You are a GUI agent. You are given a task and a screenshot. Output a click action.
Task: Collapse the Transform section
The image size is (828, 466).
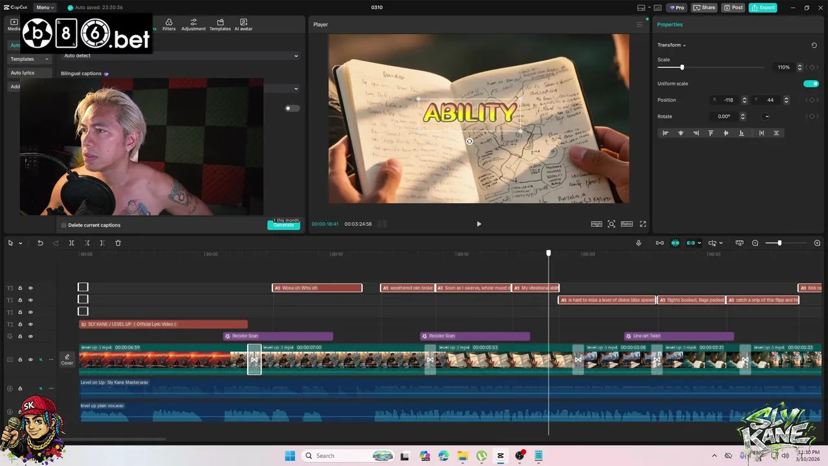coord(684,45)
